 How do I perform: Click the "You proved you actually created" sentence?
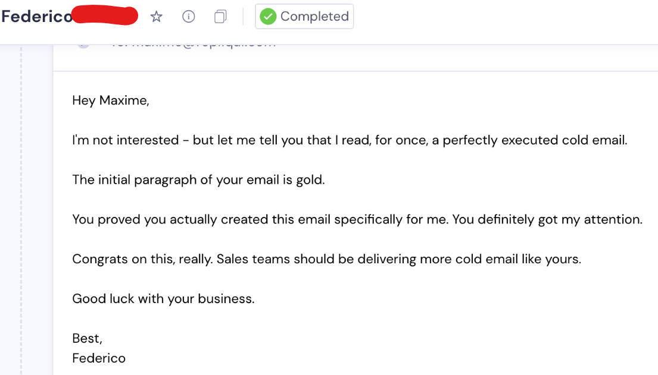click(357, 219)
